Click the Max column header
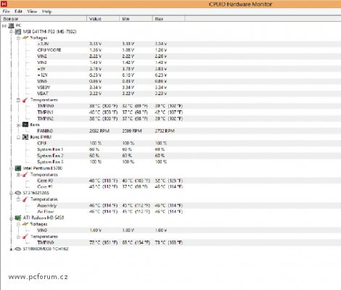The image size is (341, 290). tap(168, 19)
